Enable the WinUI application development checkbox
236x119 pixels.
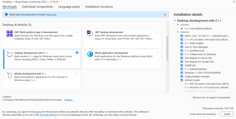(x=157, y=52)
